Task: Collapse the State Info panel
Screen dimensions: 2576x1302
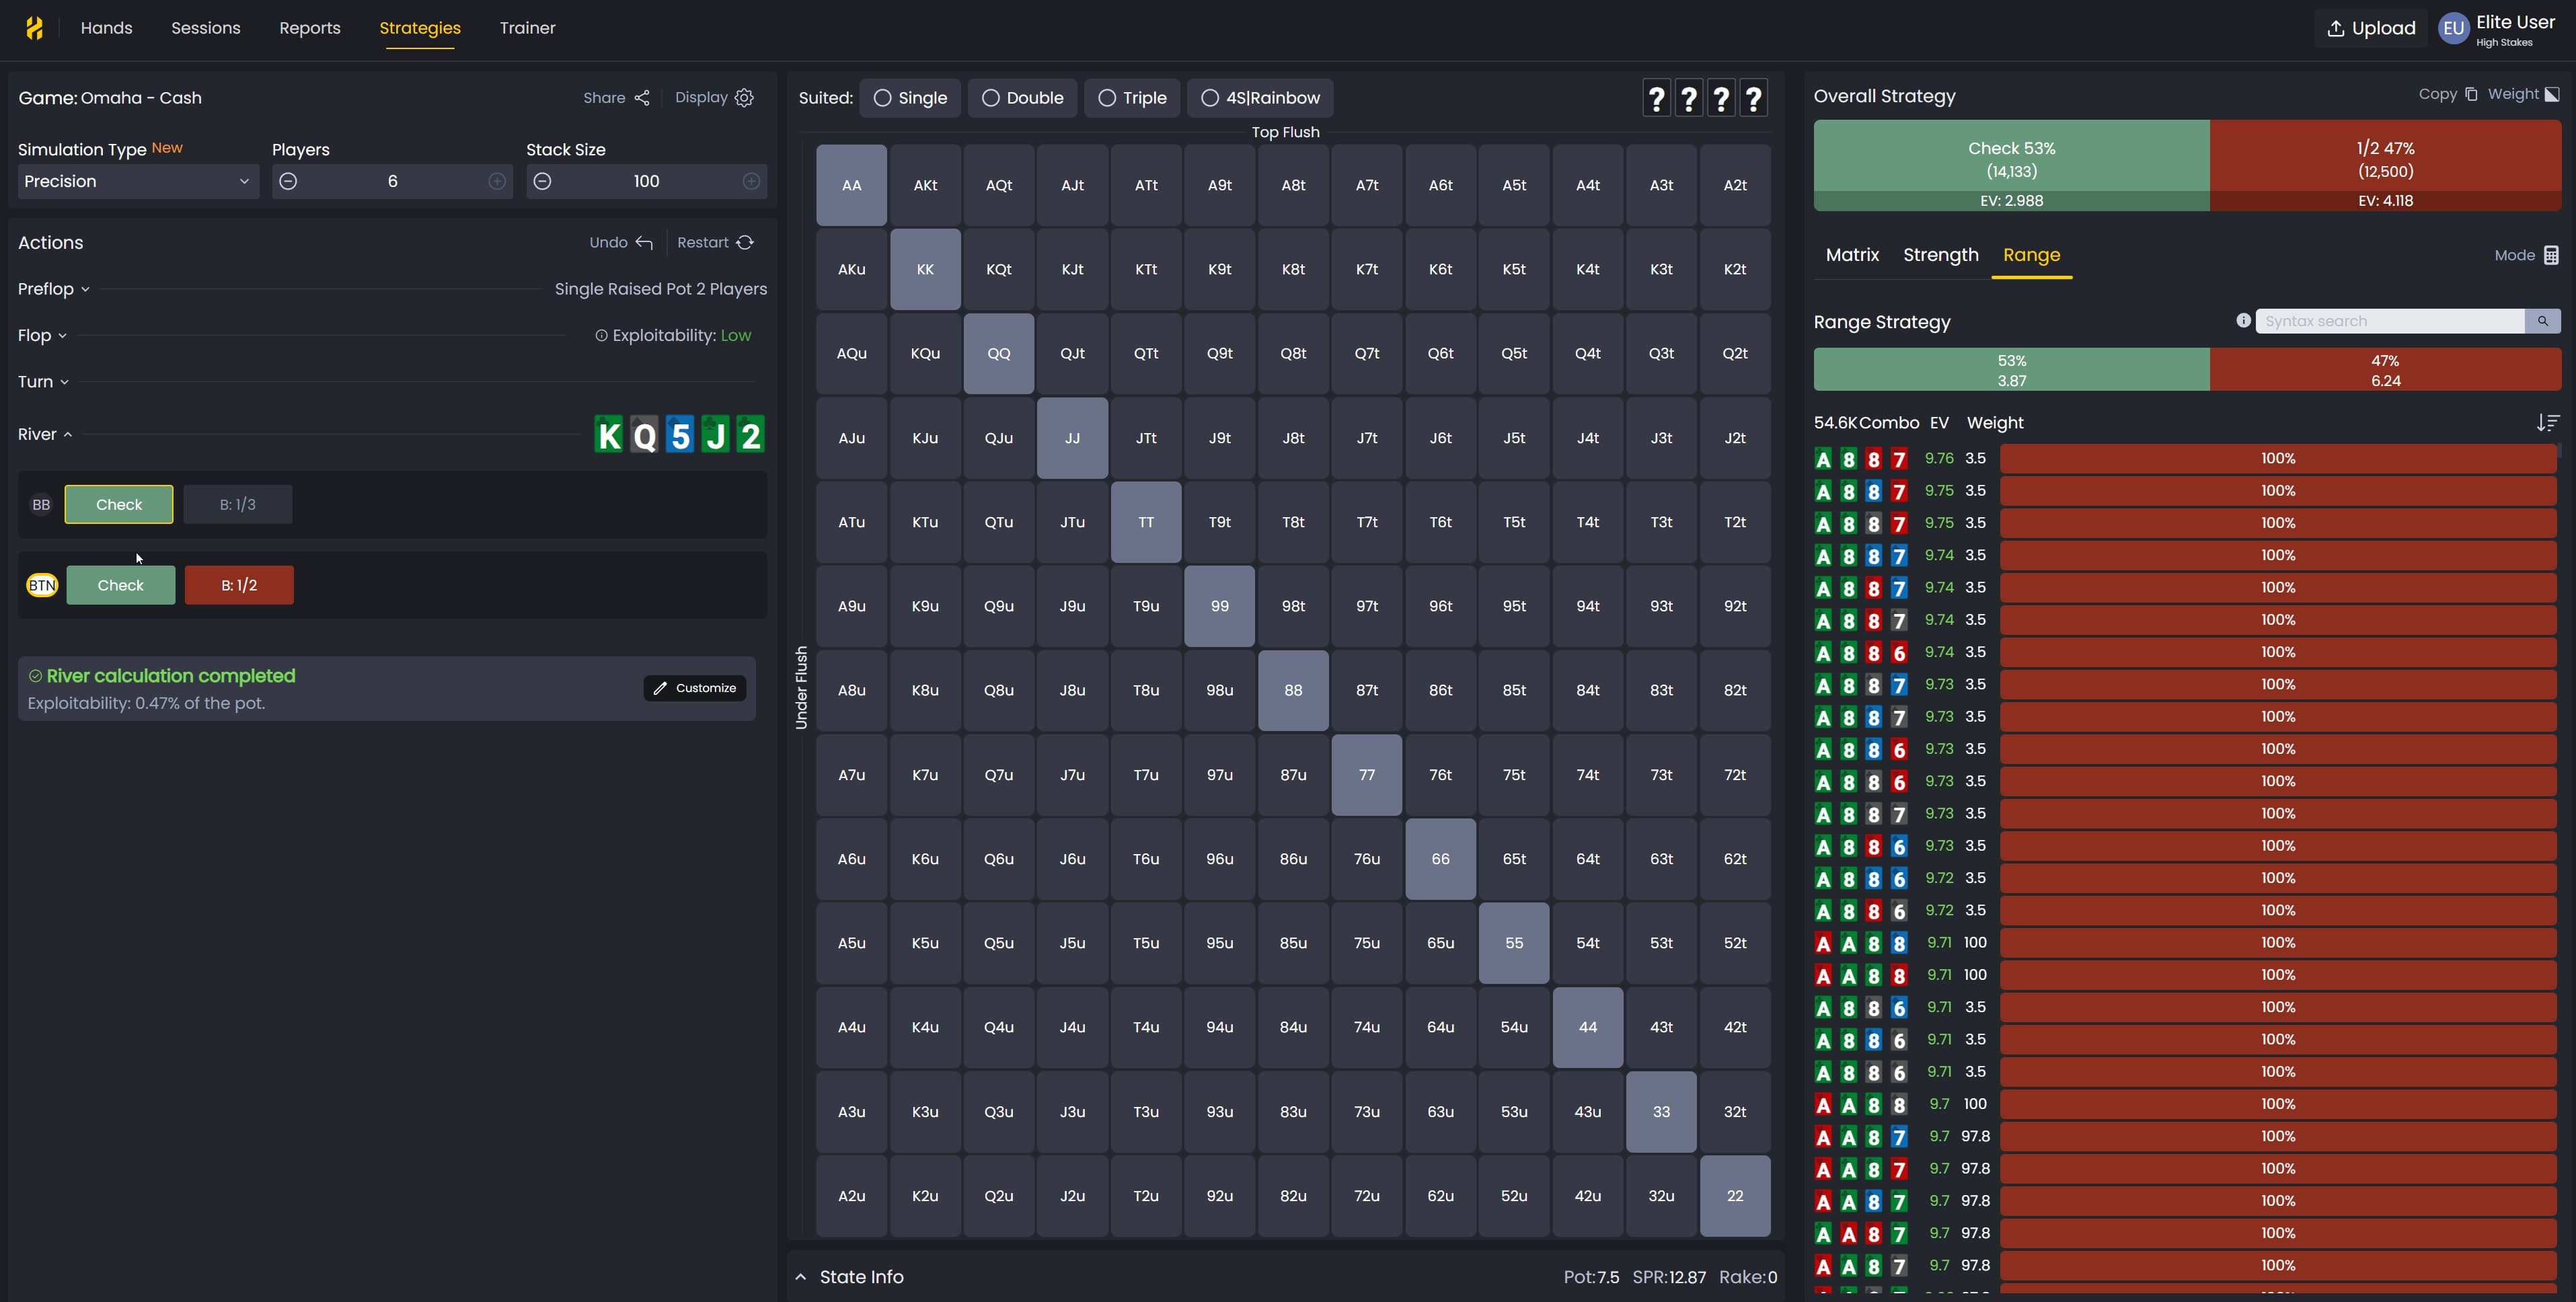Action: click(x=801, y=1277)
